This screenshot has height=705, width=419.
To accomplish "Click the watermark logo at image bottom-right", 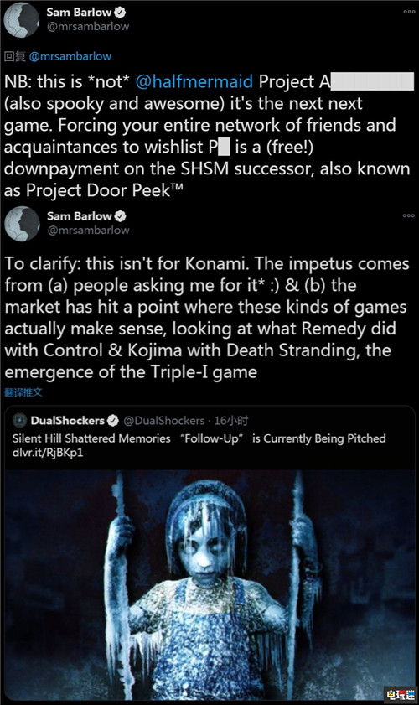I will [x=401, y=695].
